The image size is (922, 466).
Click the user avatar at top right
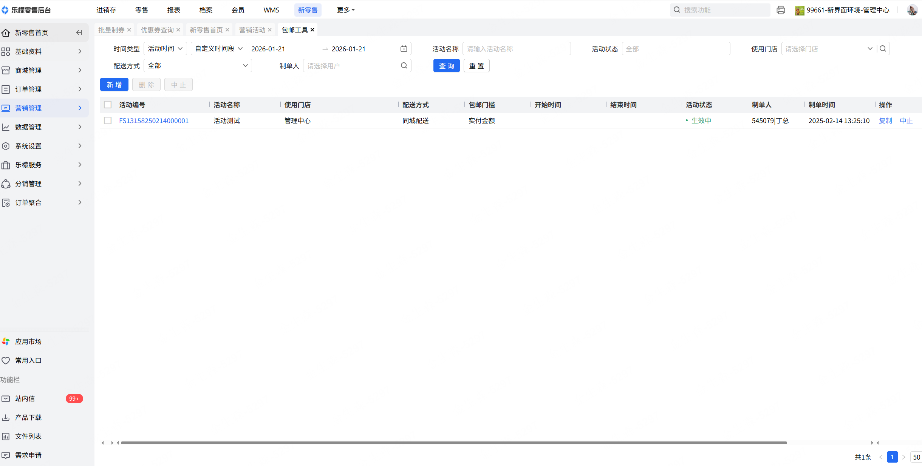pos(912,10)
